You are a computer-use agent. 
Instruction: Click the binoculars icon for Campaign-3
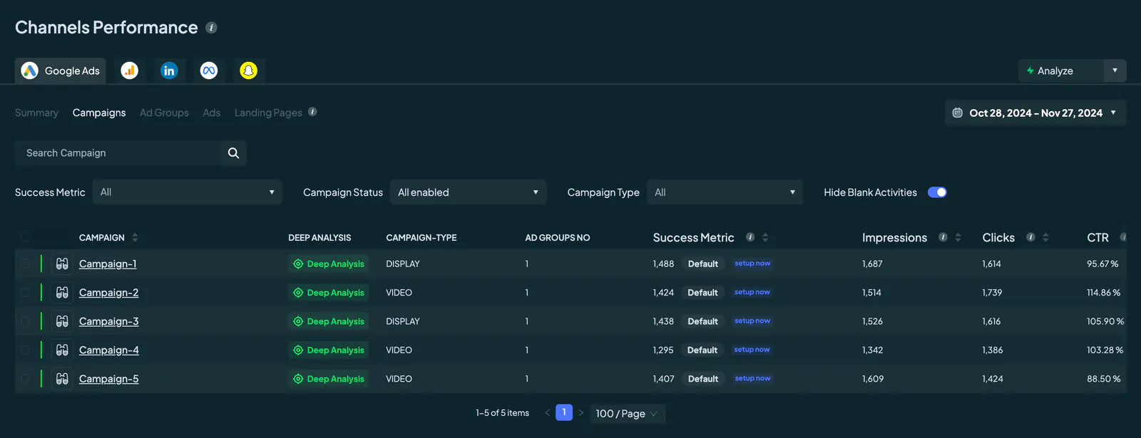(x=62, y=321)
